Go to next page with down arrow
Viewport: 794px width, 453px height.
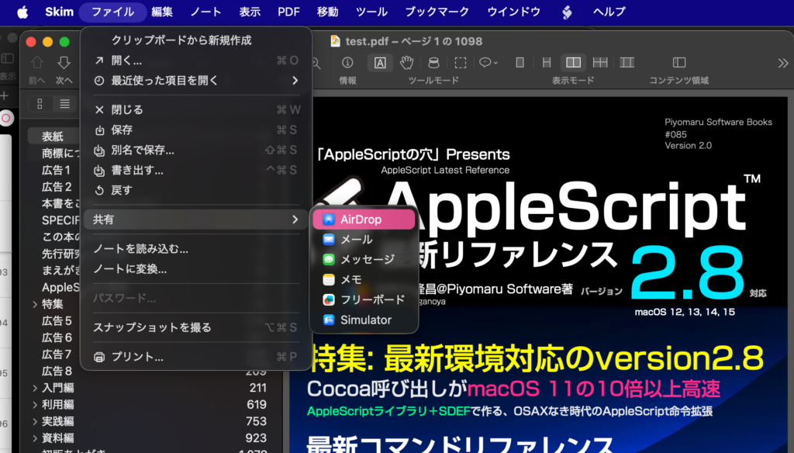point(64,63)
